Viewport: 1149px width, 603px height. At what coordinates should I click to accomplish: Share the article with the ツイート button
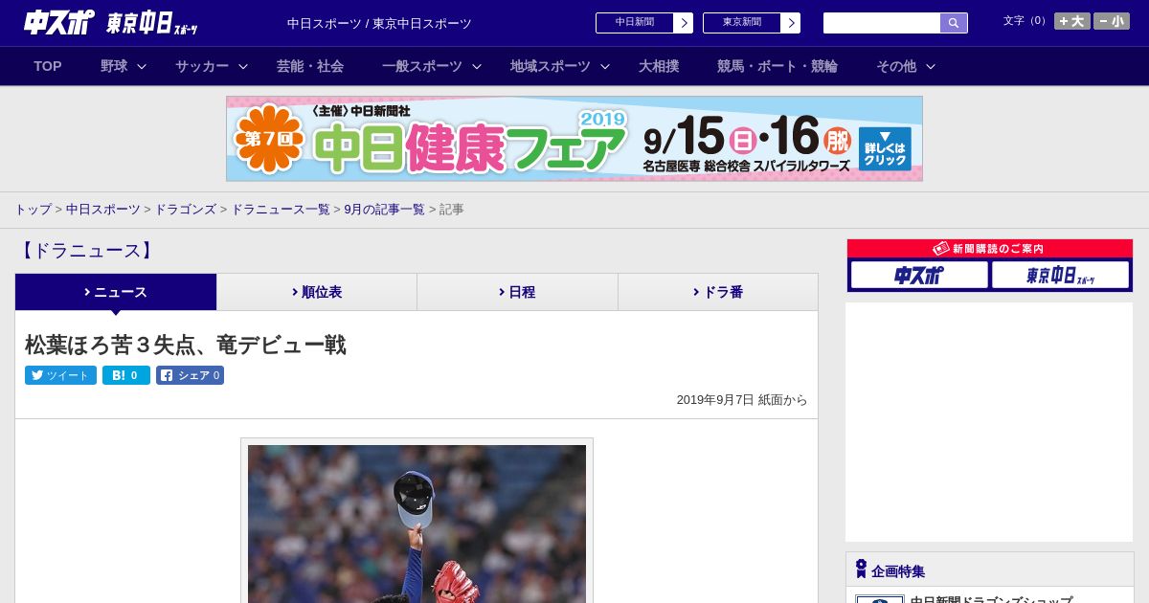click(x=60, y=375)
